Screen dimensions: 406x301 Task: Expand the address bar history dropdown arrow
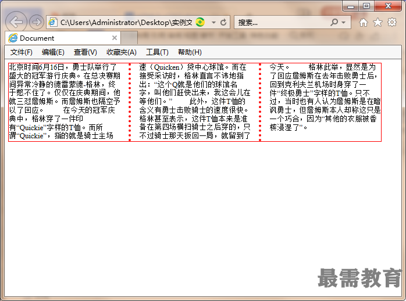point(213,23)
